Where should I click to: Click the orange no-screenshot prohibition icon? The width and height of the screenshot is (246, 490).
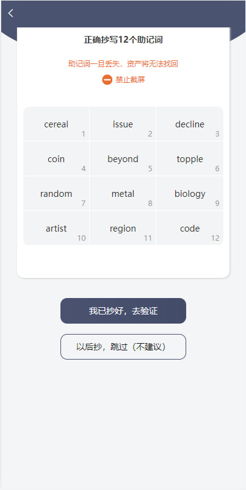[x=107, y=80]
